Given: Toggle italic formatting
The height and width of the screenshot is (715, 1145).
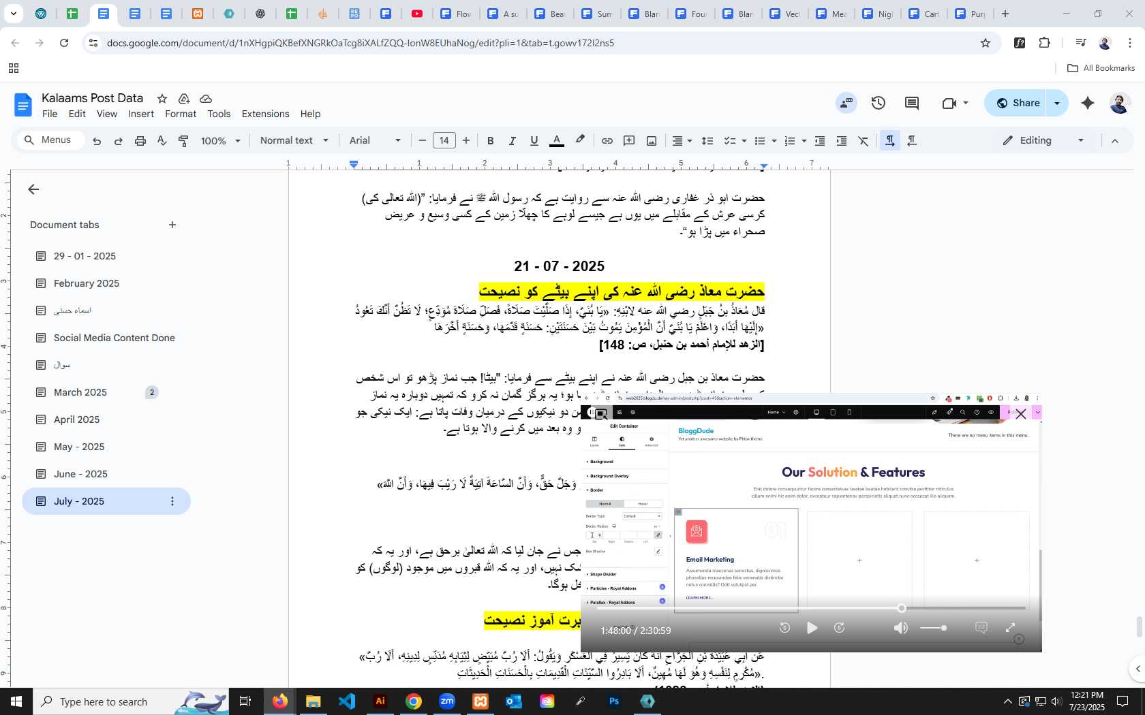Looking at the screenshot, I should click(512, 141).
